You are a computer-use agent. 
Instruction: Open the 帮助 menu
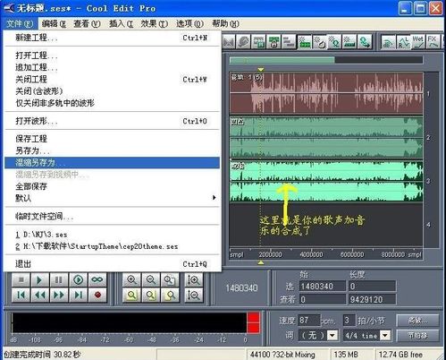pos(225,23)
